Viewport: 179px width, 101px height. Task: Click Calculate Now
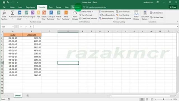click(156, 13)
